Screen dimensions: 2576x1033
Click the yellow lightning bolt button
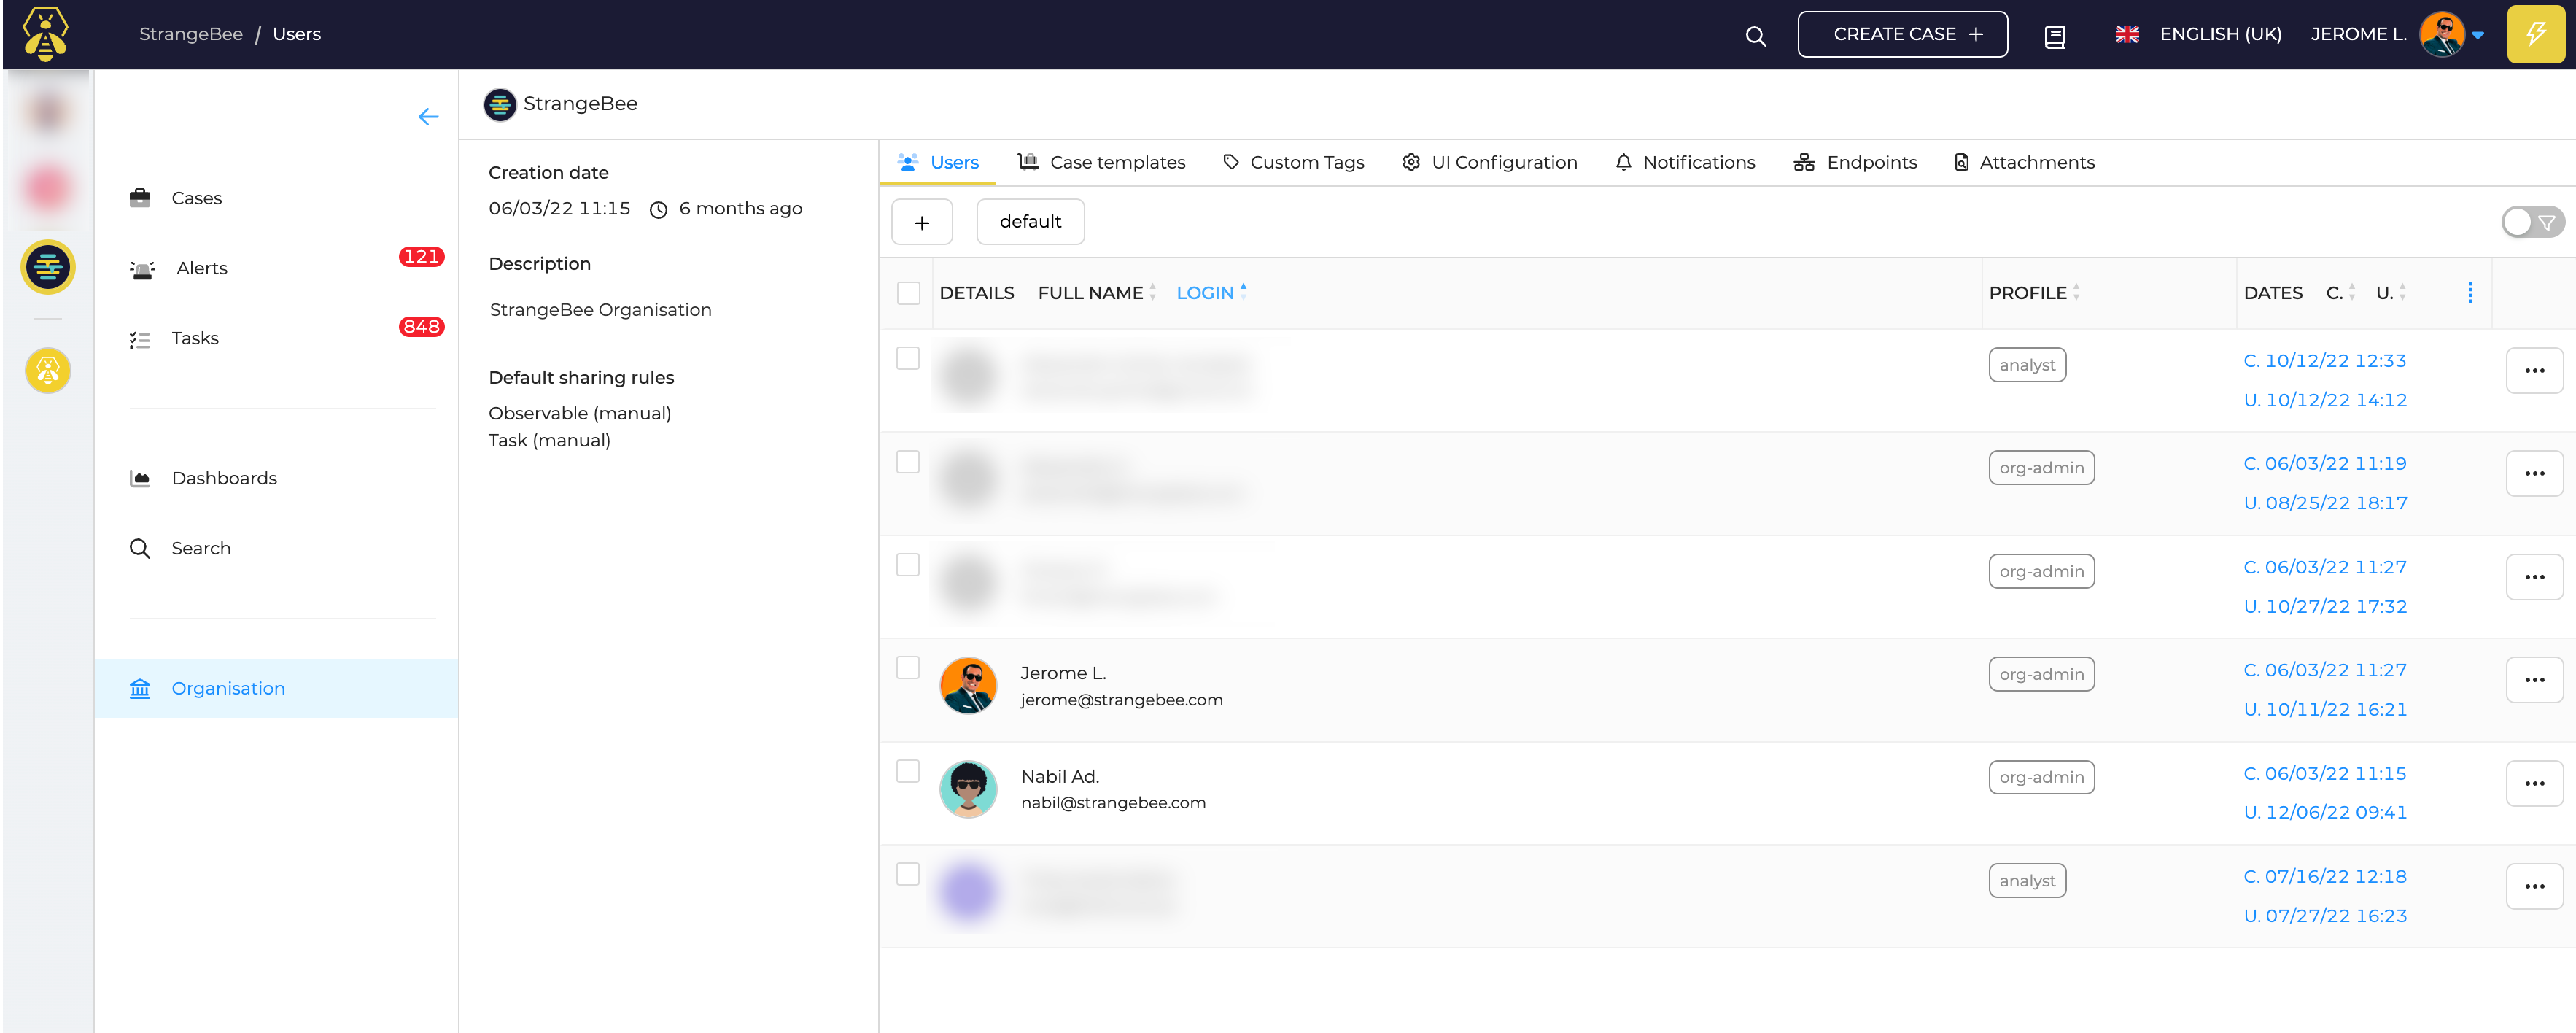[2535, 34]
